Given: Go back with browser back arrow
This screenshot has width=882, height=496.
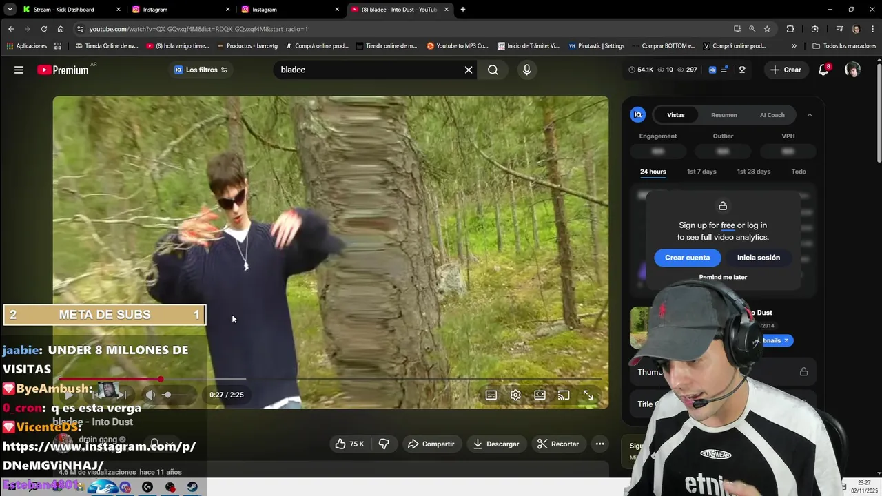Looking at the screenshot, I should [11, 29].
